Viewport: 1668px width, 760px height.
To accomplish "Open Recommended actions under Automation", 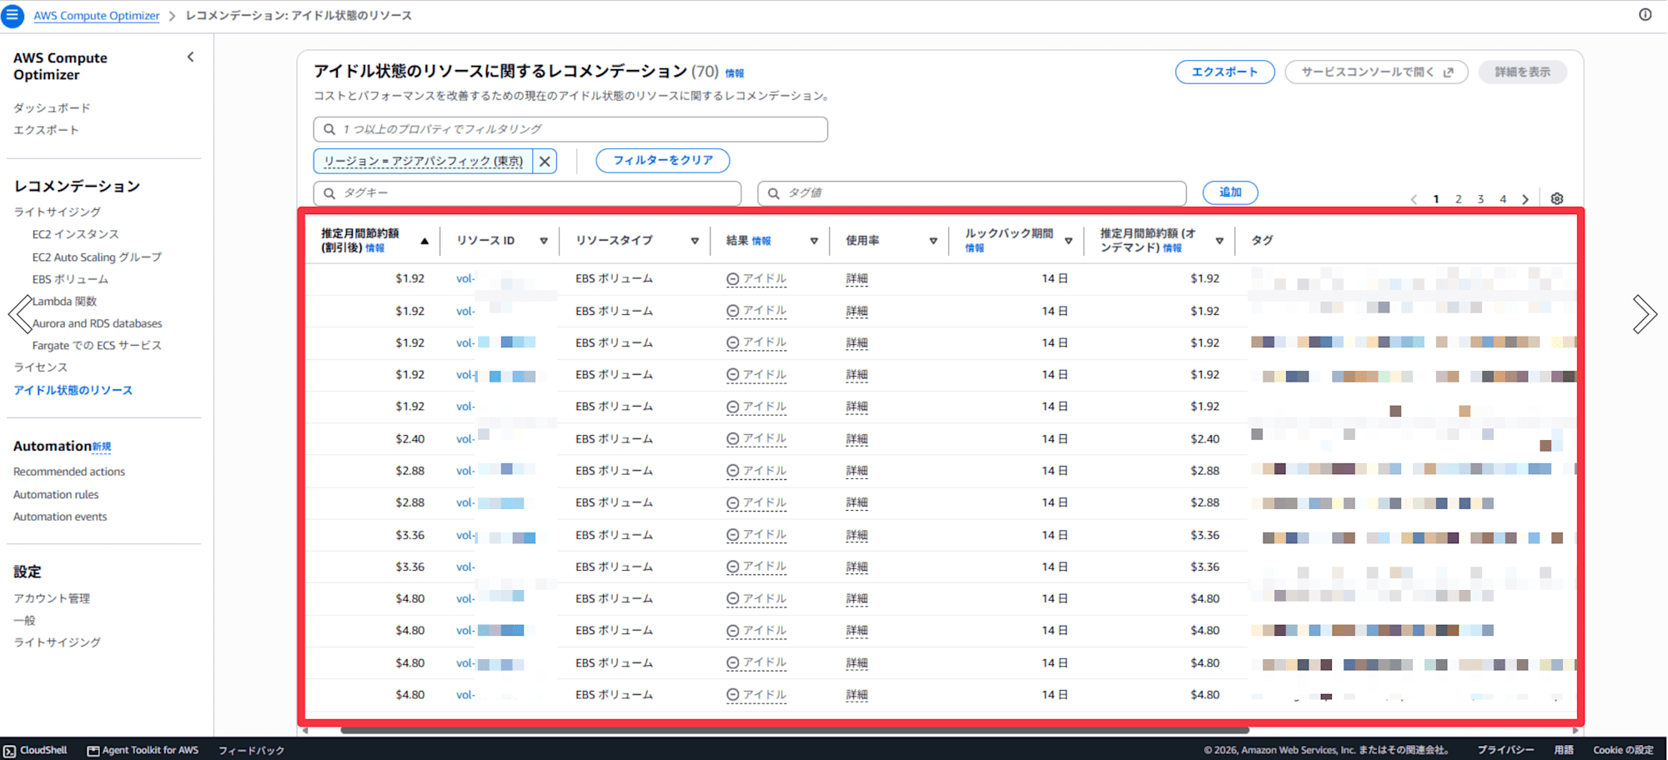I will pos(69,472).
